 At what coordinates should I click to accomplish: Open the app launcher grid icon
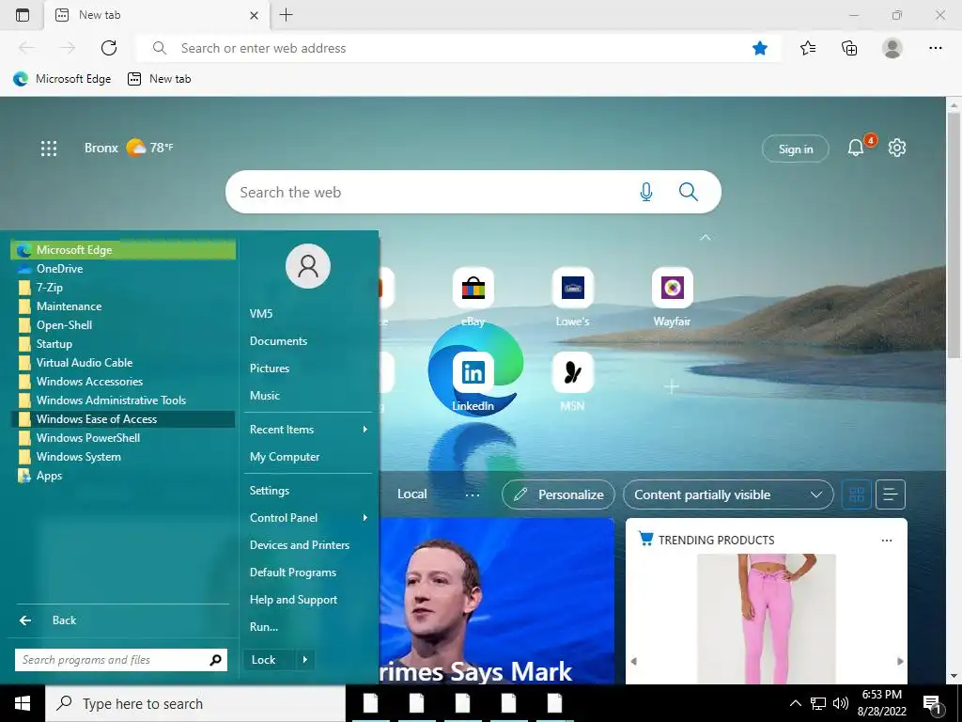49,148
